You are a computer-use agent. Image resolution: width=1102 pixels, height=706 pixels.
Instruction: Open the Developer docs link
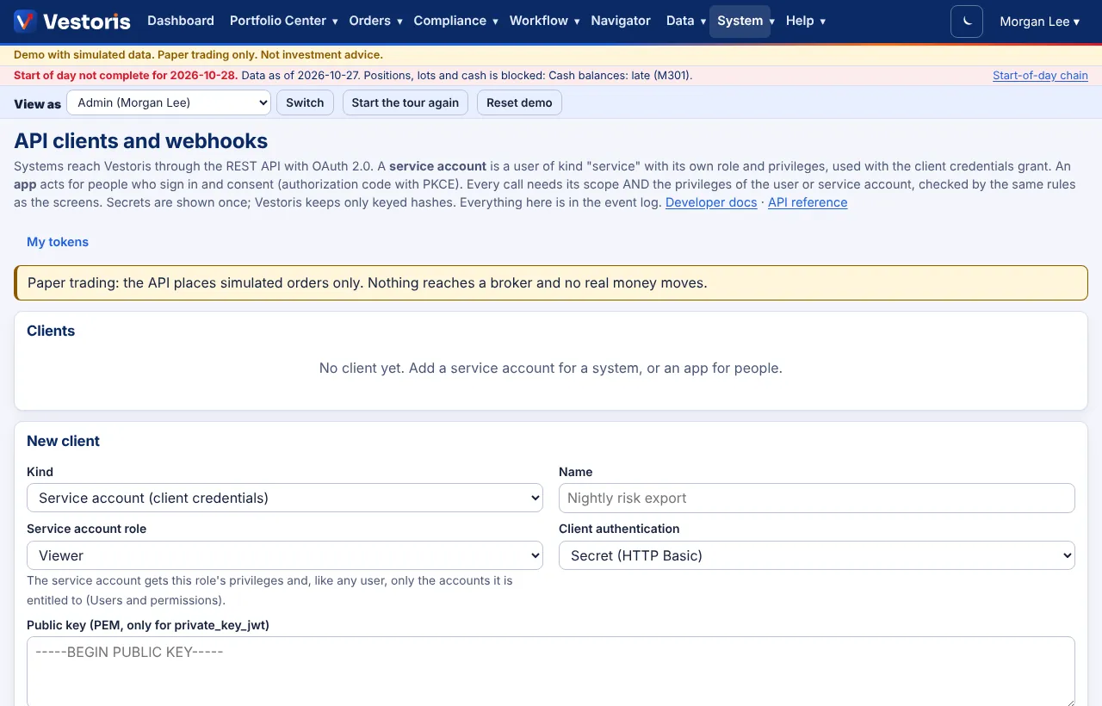(711, 202)
